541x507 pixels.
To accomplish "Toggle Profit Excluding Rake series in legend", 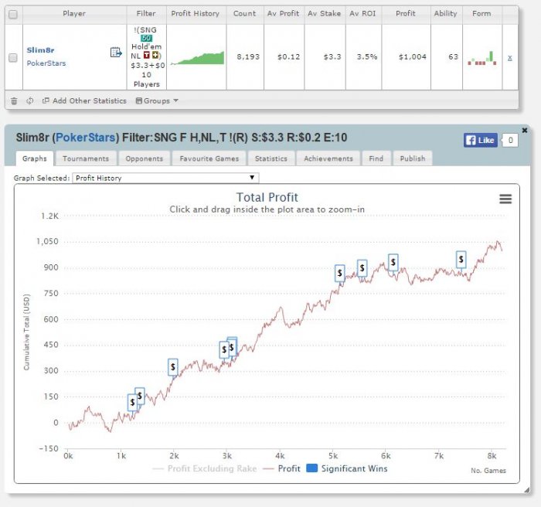I will (x=205, y=468).
